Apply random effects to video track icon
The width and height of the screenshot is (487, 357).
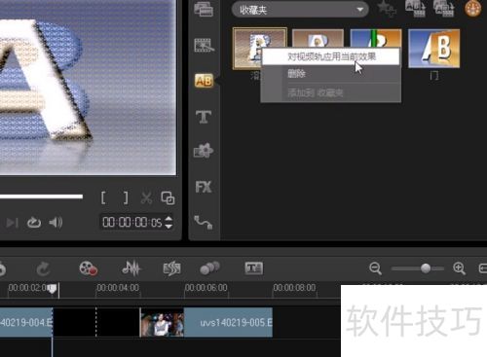click(x=444, y=9)
